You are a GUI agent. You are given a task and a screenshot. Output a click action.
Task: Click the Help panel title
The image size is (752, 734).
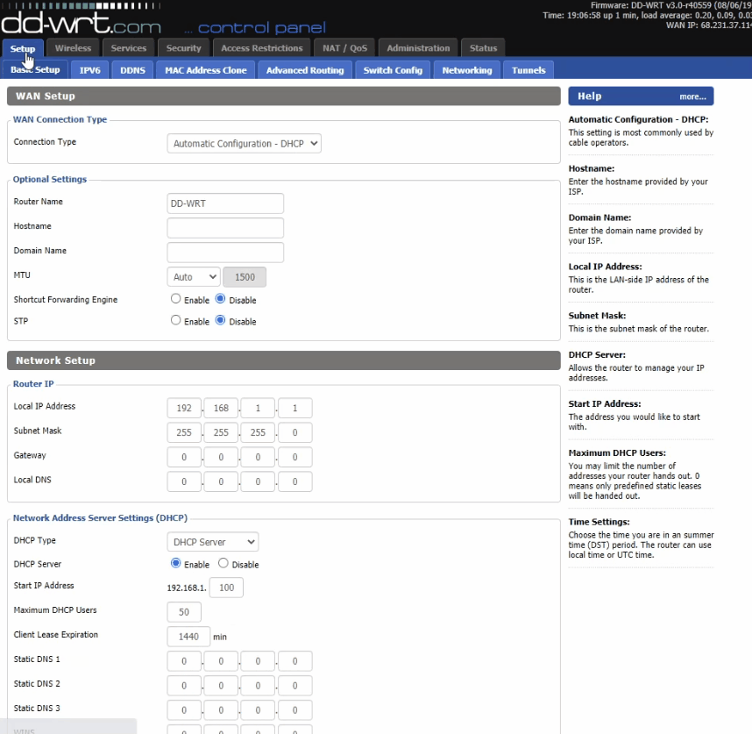590,96
